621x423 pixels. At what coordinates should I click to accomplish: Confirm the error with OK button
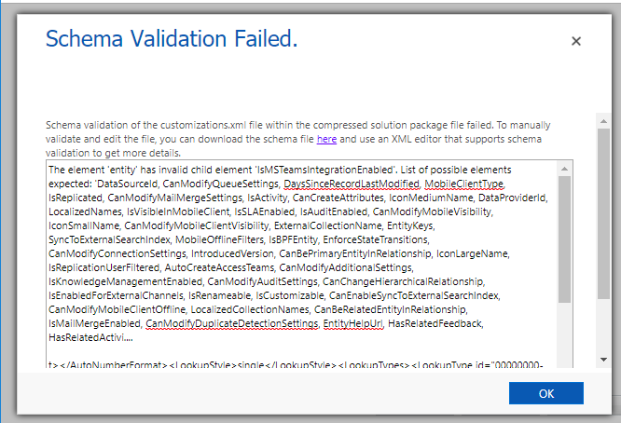pyautogui.click(x=546, y=393)
